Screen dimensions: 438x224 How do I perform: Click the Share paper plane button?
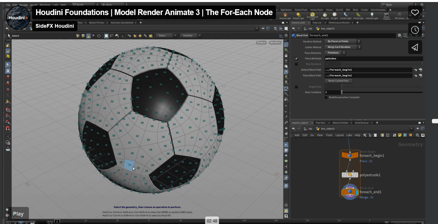coord(415,47)
